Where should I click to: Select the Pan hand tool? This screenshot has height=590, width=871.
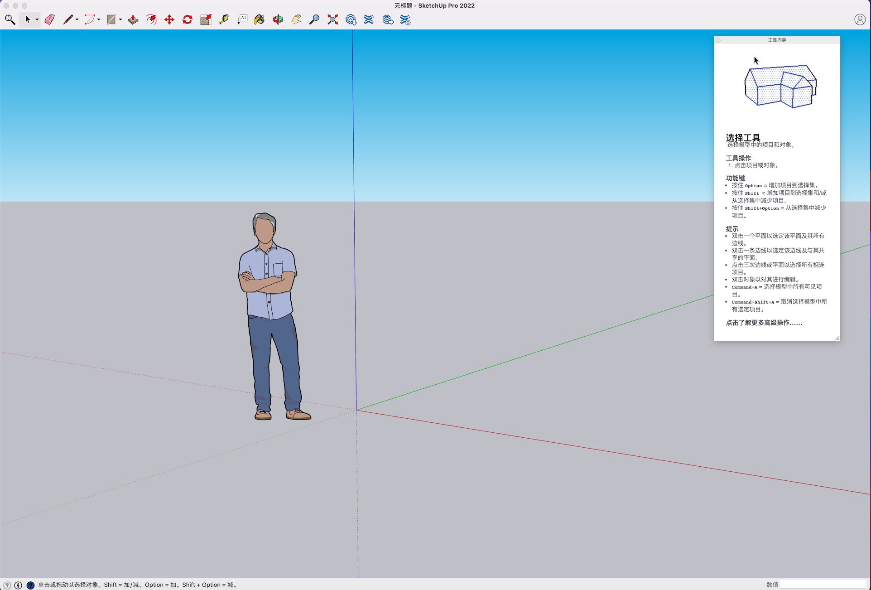coord(296,19)
